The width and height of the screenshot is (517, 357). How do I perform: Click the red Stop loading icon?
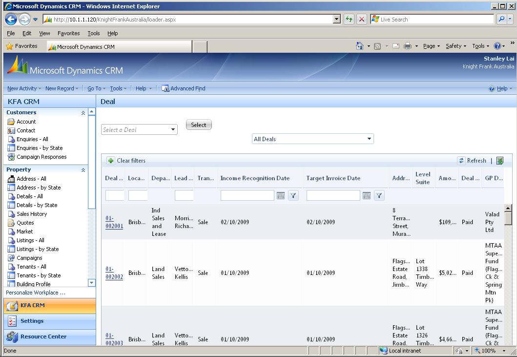click(x=362, y=19)
